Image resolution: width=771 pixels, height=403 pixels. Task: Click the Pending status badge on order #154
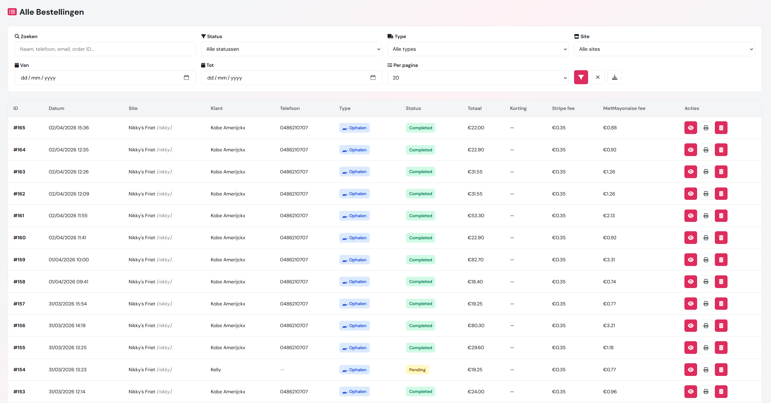(x=417, y=370)
